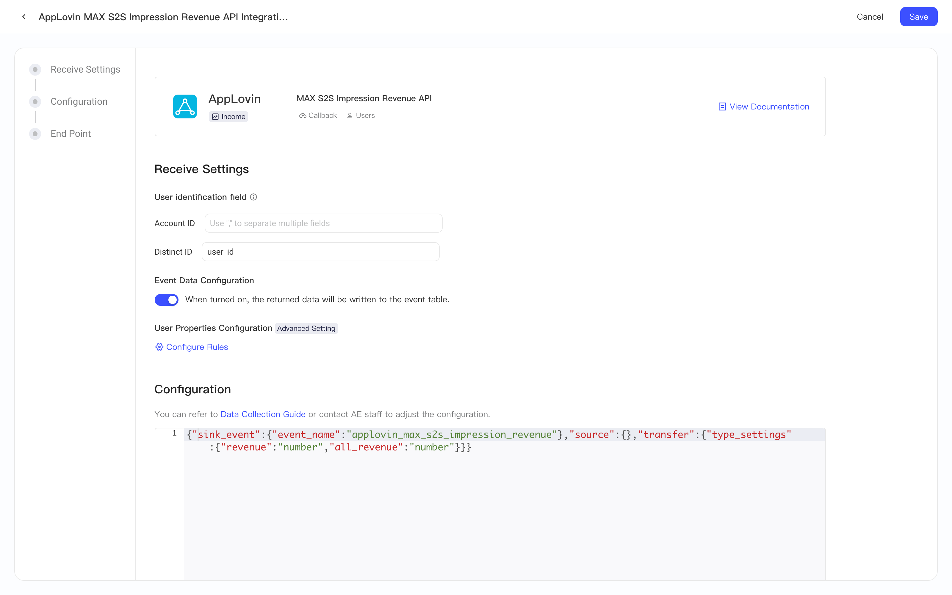The height and width of the screenshot is (595, 952).
Task: Click the Advanced Setting badge
Action: 306,328
